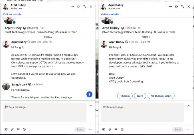The width and height of the screenshot is (194, 135).
Task: Open the GIF picker in left chat
Action: (18, 129)
